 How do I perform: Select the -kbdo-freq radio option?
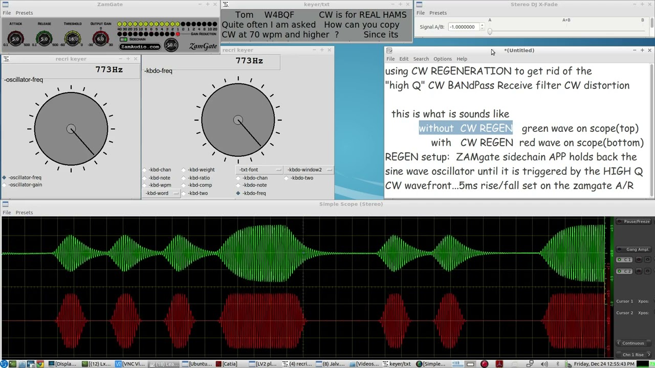tap(251, 193)
